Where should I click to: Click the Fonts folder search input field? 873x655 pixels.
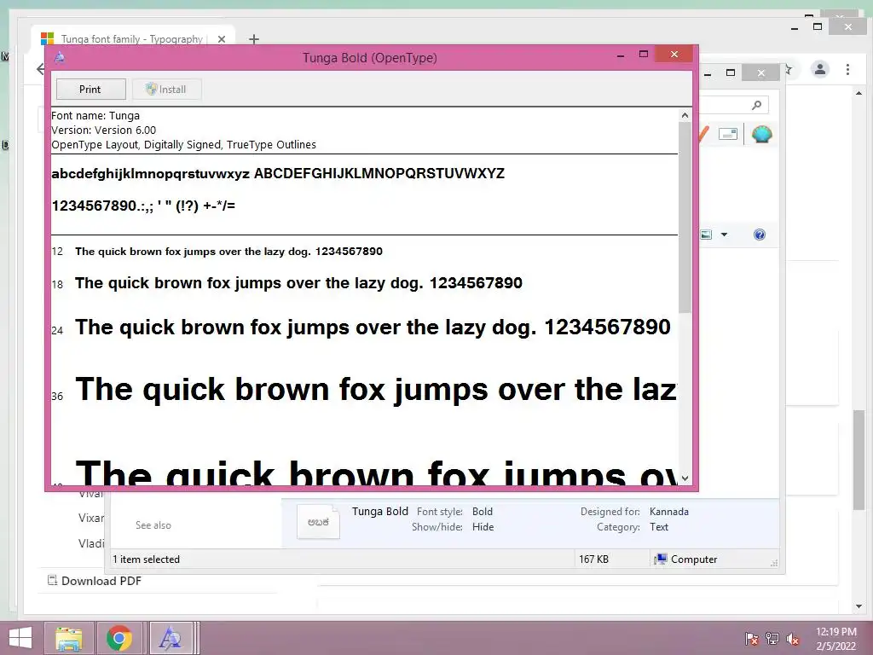[734, 105]
